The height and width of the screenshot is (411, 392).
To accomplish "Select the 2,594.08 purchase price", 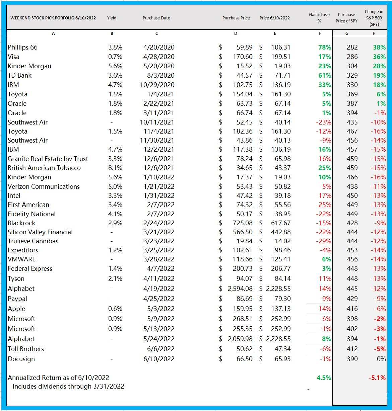I will click(x=240, y=289).
